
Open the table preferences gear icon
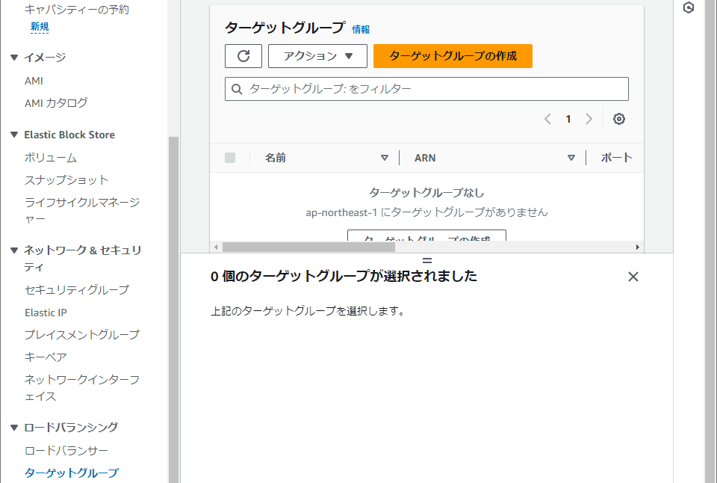tap(618, 118)
